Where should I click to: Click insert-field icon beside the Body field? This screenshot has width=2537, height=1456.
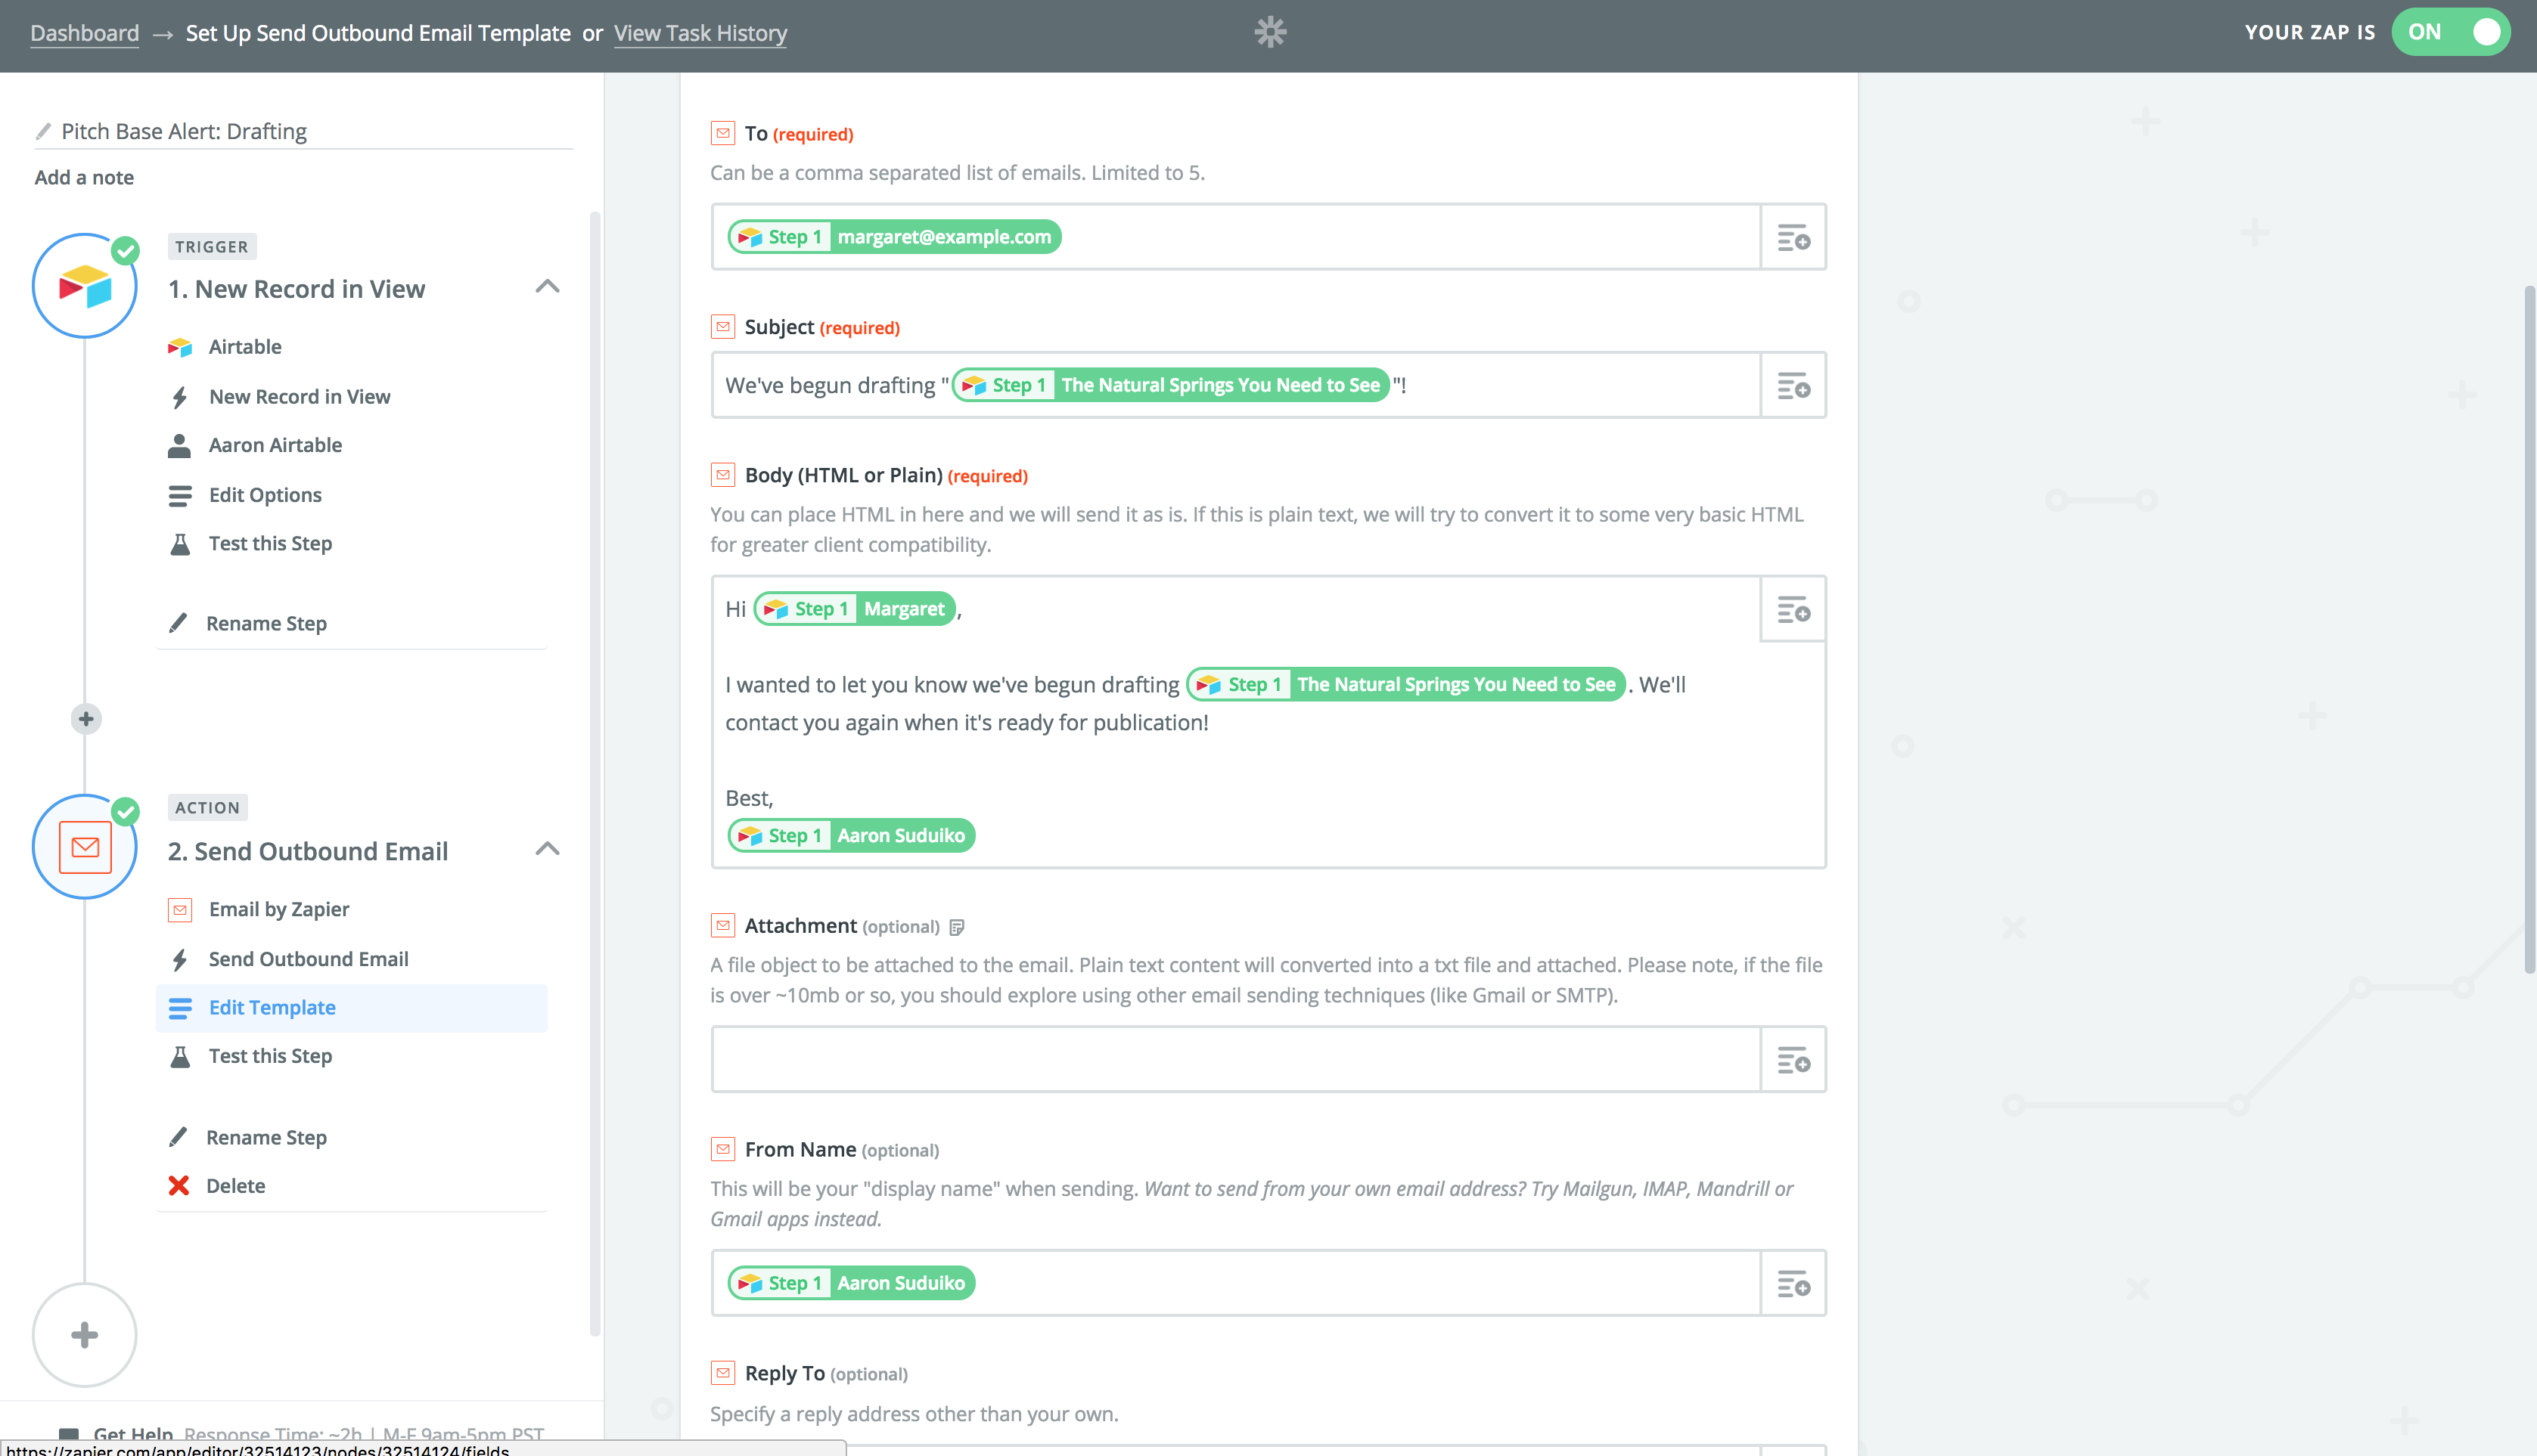click(x=1793, y=609)
